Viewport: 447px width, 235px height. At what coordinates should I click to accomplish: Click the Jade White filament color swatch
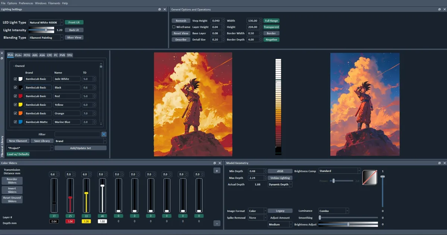click(20, 79)
